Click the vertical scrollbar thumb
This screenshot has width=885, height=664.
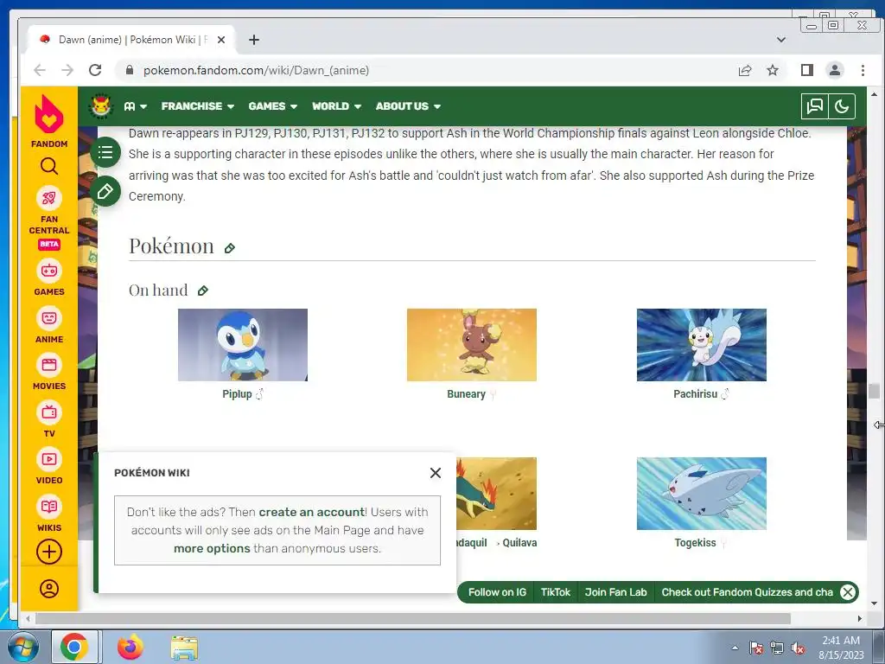click(875, 391)
